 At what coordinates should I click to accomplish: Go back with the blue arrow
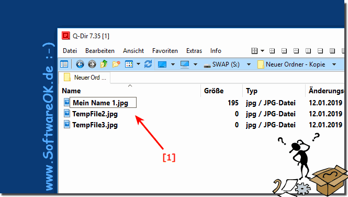pyautogui.click(x=80, y=64)
